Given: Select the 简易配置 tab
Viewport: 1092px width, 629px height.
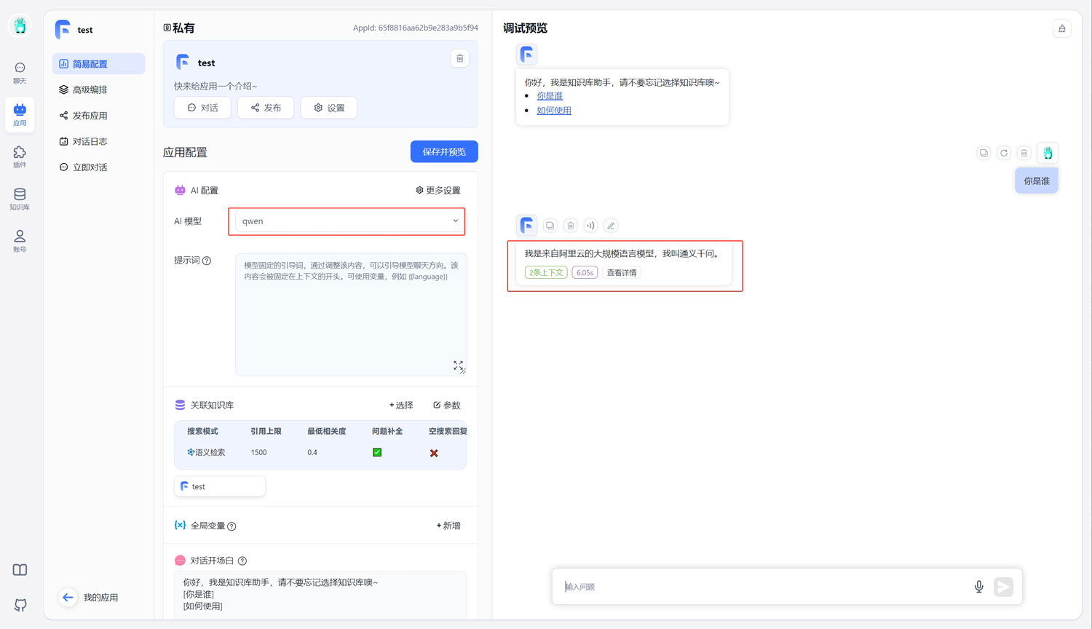Looking at the screenshot, I should tap(98, 64).
